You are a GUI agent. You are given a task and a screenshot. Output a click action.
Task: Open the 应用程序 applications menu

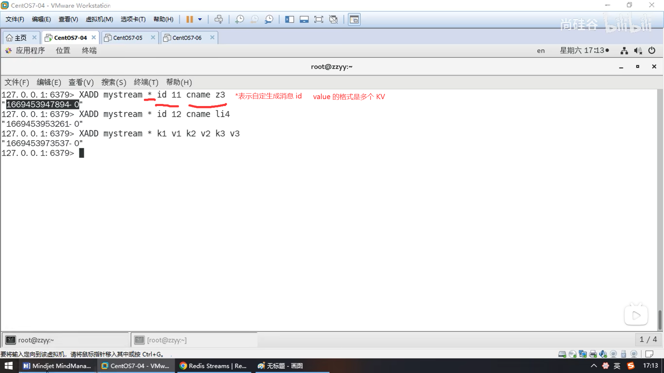(30, 50)
